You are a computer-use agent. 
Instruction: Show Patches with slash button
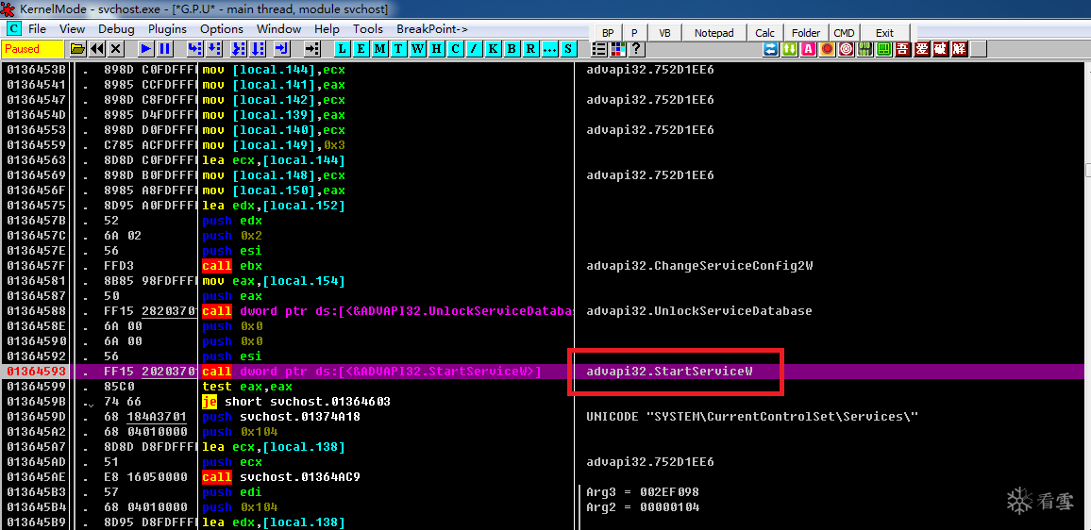point(474,49)
